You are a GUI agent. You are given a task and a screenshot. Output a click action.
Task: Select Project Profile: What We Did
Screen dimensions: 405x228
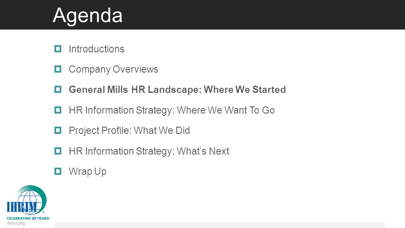point(129,130)
